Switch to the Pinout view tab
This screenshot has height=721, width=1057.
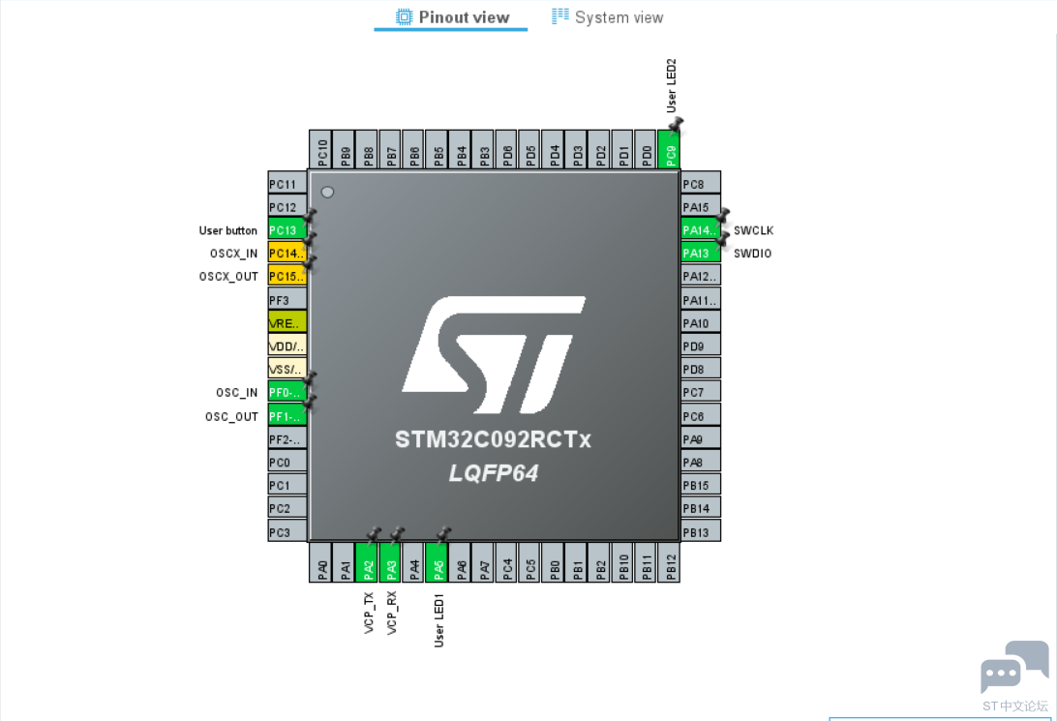tap(452, 16)
